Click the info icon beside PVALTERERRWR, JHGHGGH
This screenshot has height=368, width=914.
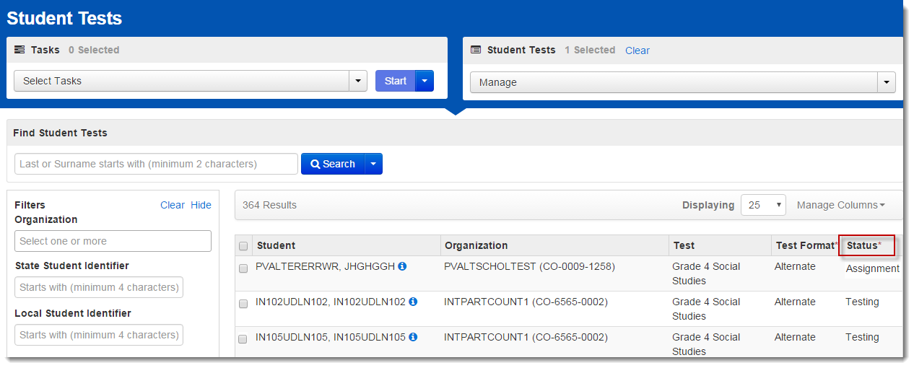tap(402, 266)
